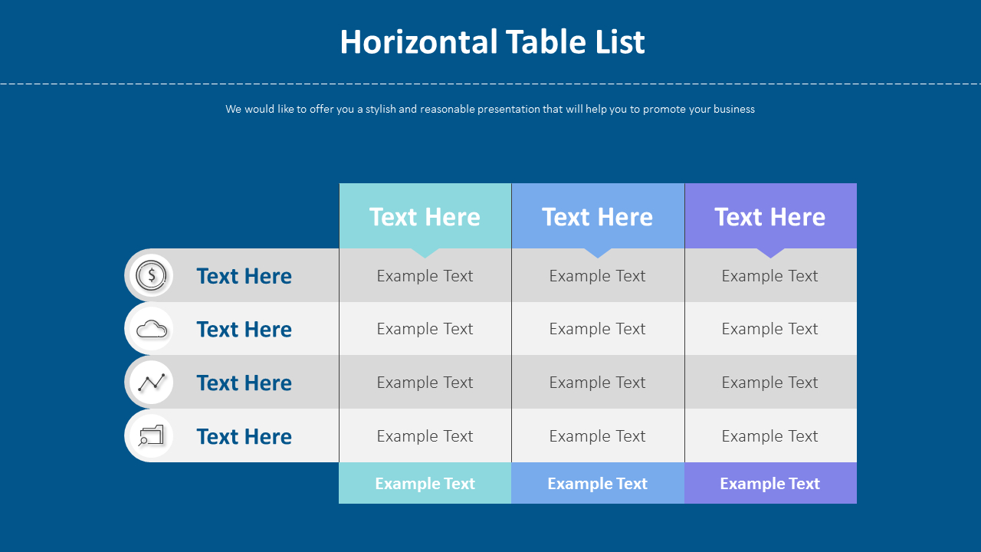Image resolution: width=981 pixels, height=552 pixels.
Task: Click Text Here label beside cloud icon
Action: (x=244, y=329)
